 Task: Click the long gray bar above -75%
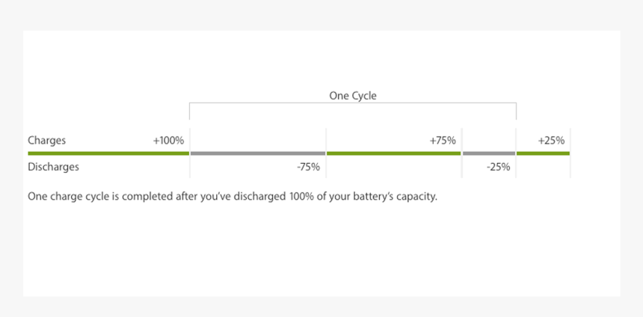click(x=258, y=153)
